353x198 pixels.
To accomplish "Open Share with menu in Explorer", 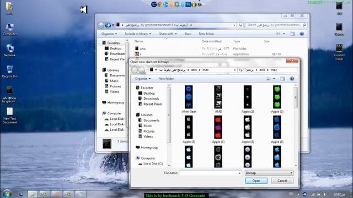I will 168,34.
